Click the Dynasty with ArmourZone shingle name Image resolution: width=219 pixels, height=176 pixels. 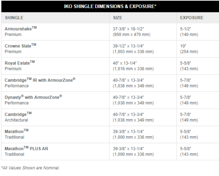click(33, 97)
